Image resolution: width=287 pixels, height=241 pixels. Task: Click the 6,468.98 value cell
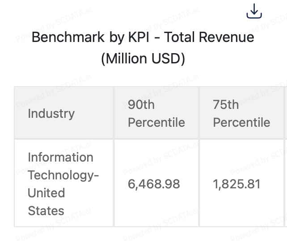(154, 184)
